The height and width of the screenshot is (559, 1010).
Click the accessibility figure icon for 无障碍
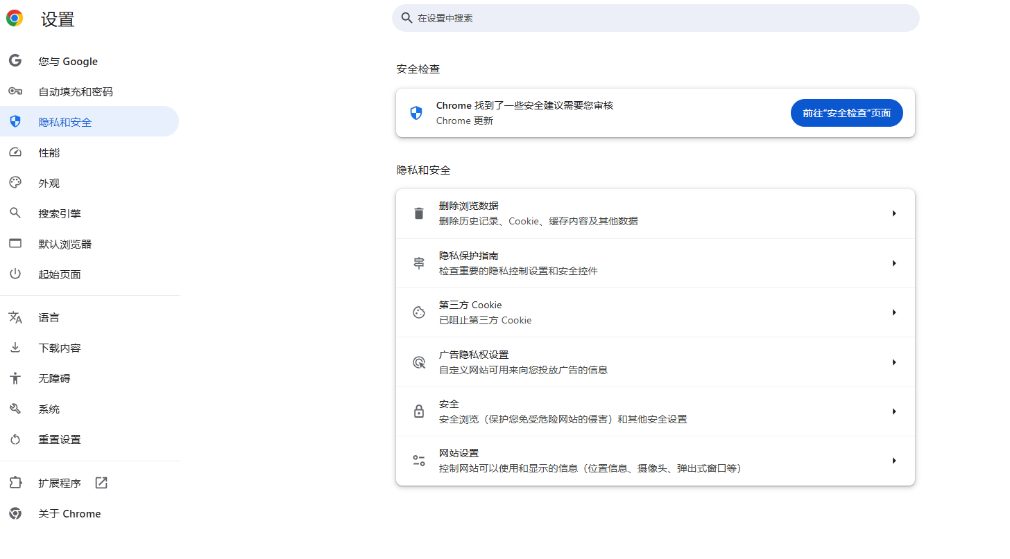click(x=15, y=378)
